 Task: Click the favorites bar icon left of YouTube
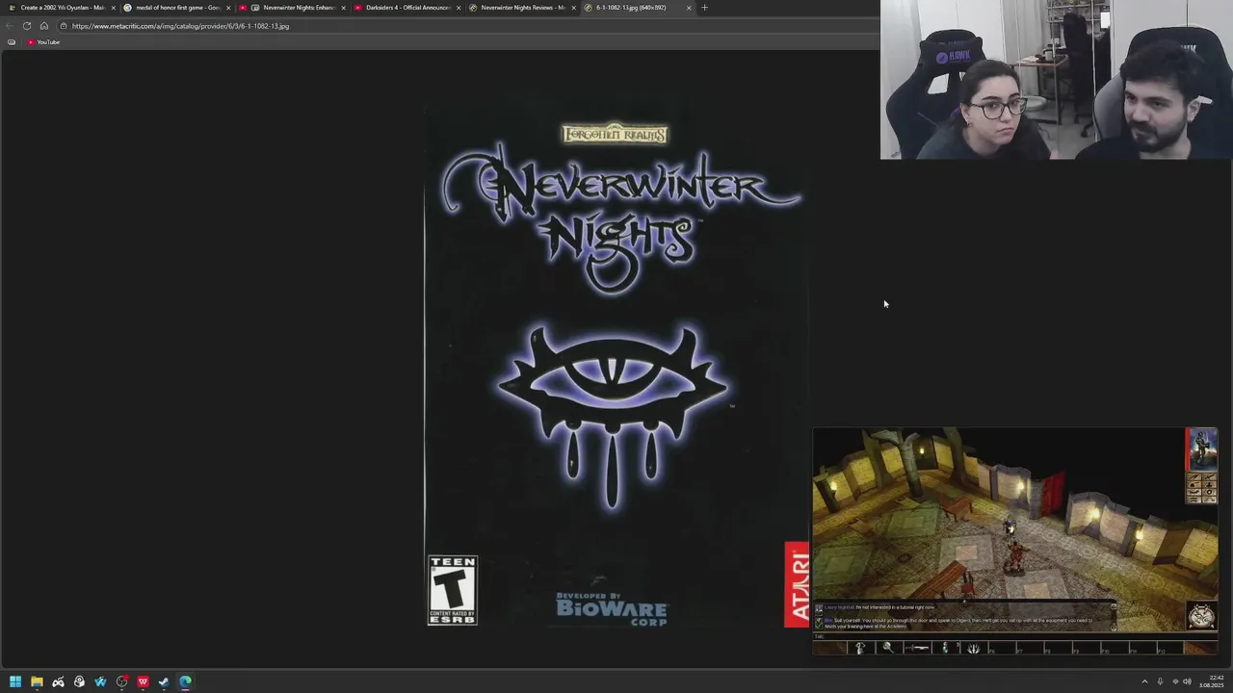(12, 42)
